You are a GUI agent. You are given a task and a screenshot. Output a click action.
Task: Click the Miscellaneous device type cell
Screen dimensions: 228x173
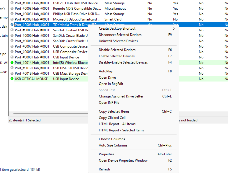pyautogui.click(x=115, y=9)
